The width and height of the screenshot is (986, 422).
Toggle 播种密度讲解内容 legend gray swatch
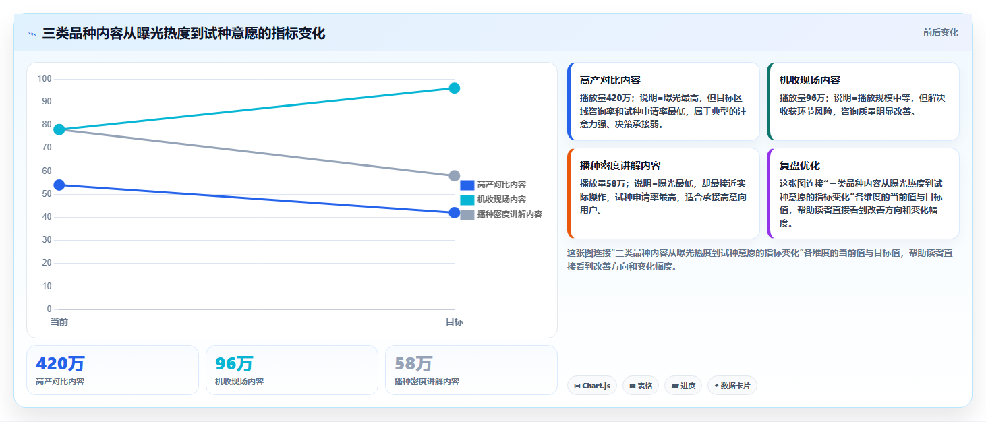467,214
